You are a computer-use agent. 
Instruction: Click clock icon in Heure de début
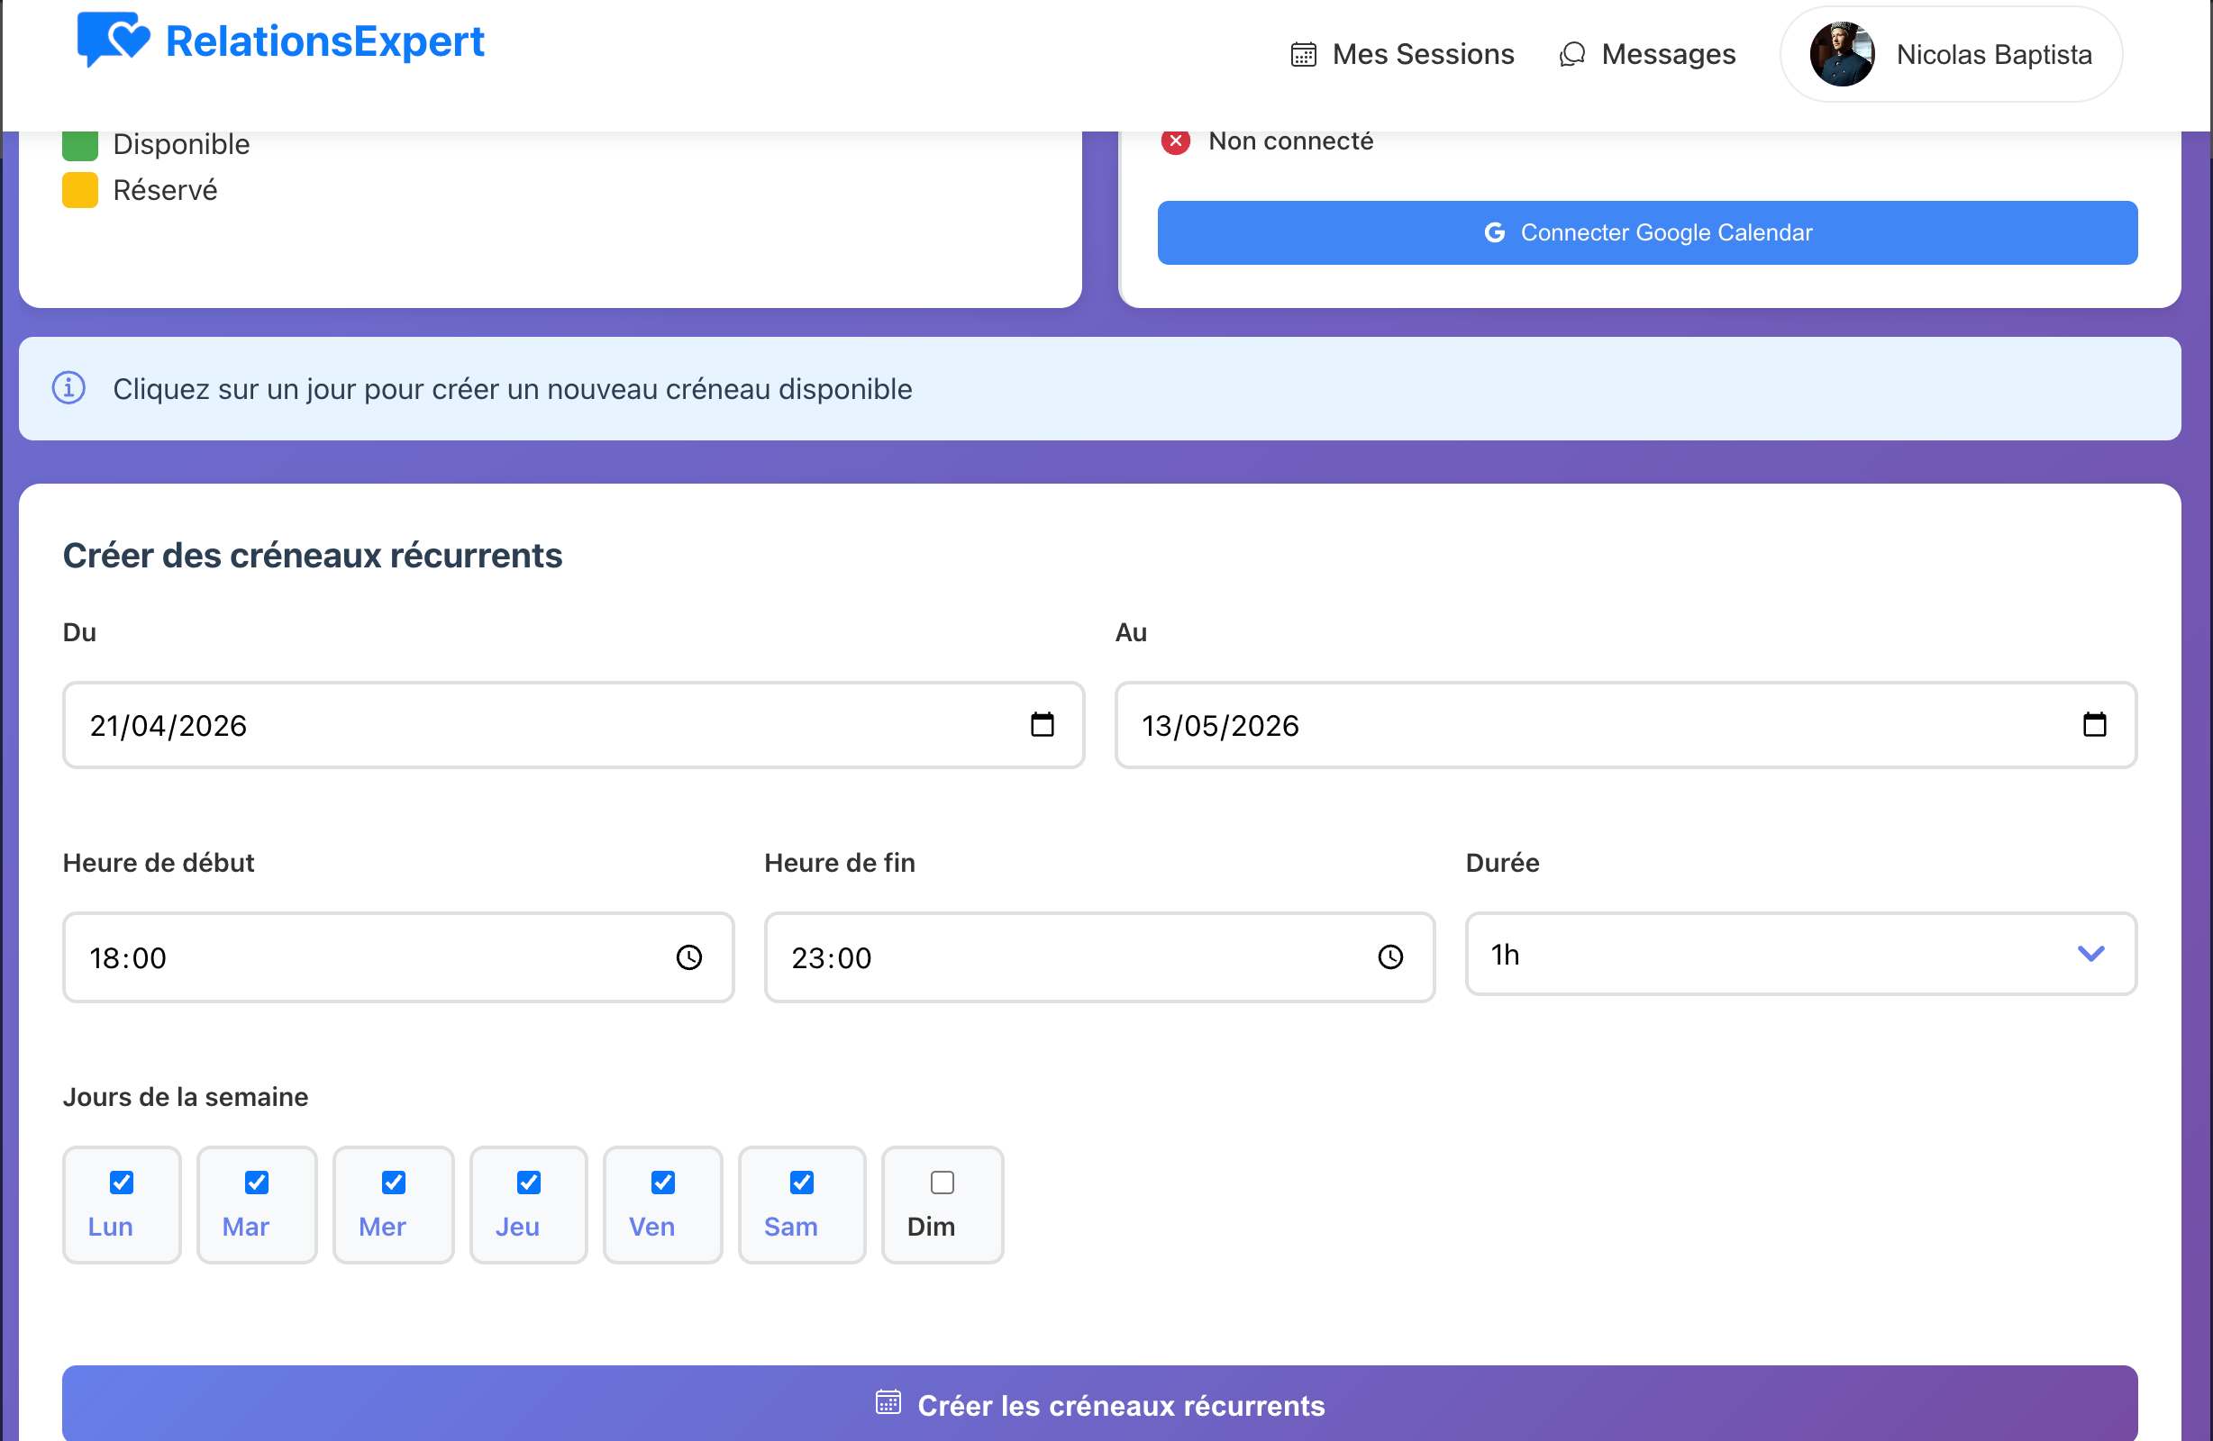pyautogui.click(x=688, y=956)
